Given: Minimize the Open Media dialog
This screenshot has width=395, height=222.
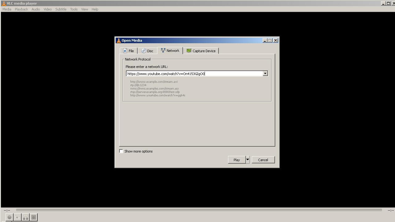Looking at the screenshot, I should click(x=265, y=40).
